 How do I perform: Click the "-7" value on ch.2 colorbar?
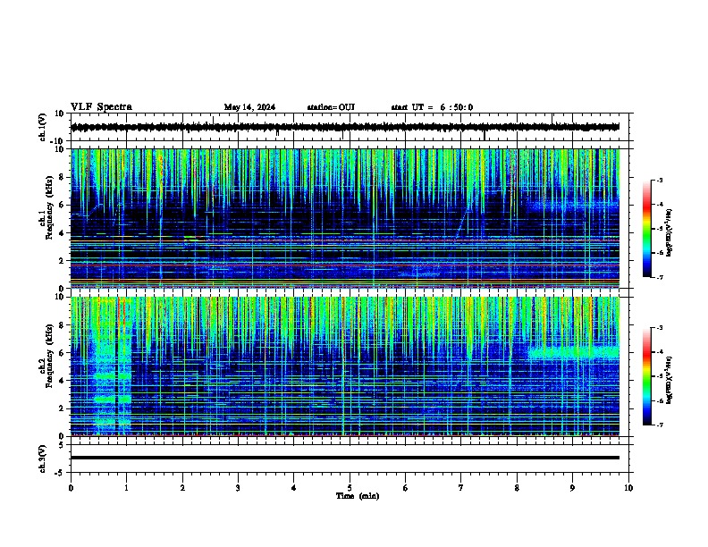click(659, 425)
